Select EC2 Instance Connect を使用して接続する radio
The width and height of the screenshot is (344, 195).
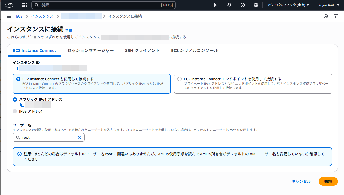tap(18, 79)
